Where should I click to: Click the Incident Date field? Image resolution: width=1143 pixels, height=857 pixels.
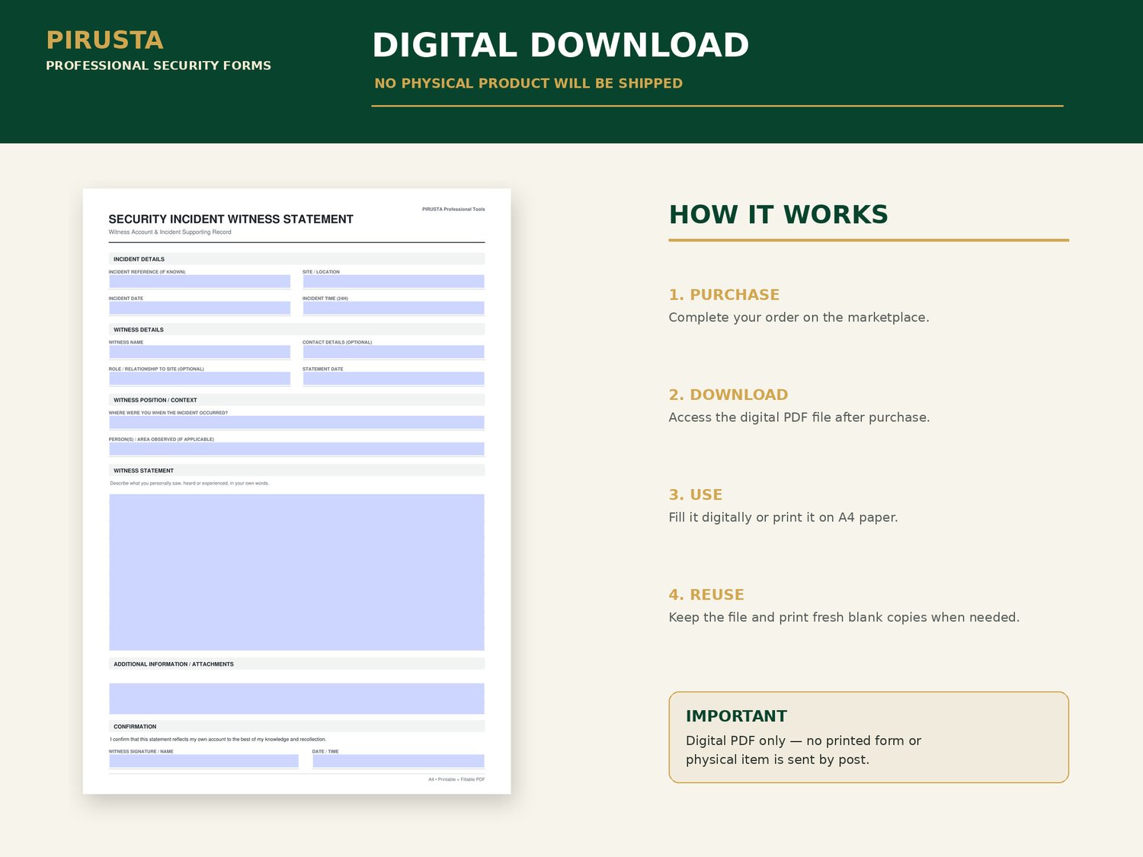point(200,308)
